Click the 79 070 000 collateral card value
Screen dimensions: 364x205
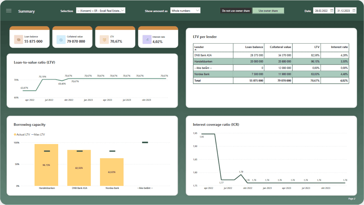click(x=76, y=42)
